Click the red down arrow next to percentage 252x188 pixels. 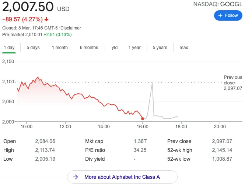pos(46,19)
